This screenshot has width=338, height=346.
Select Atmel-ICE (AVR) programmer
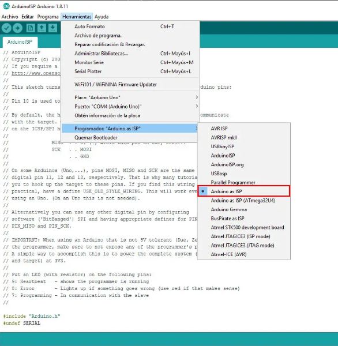click(x=244, y=254)
